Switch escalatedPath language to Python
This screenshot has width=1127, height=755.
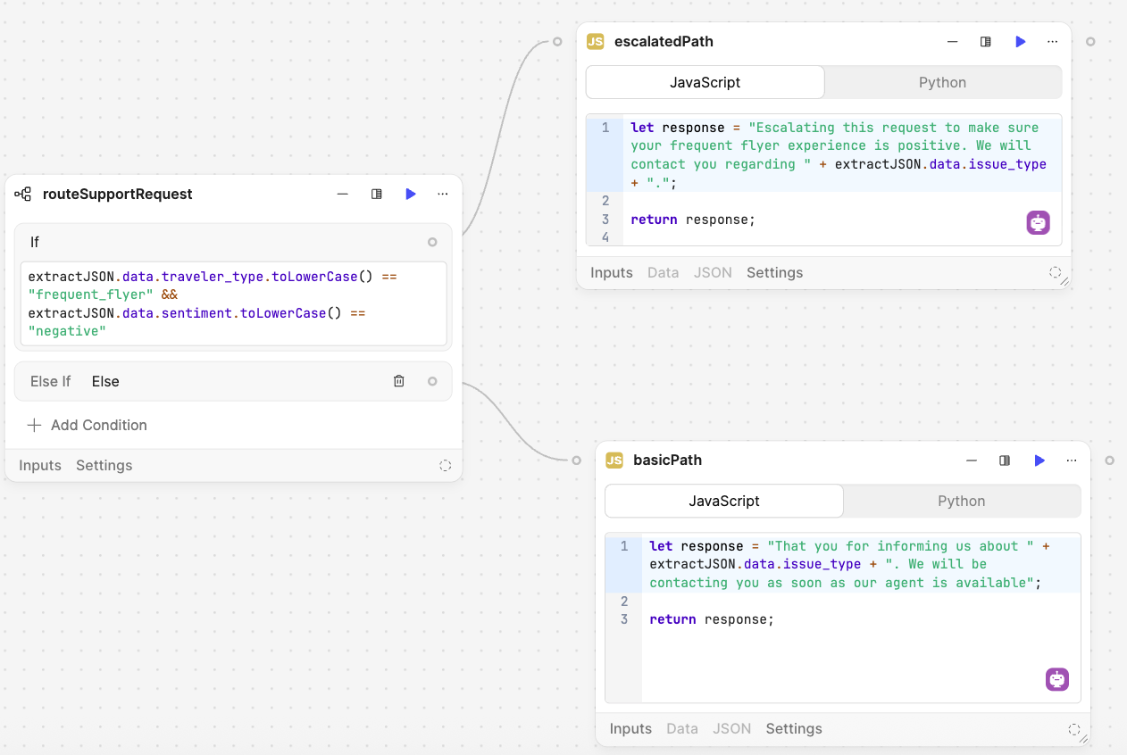[942, 82]
